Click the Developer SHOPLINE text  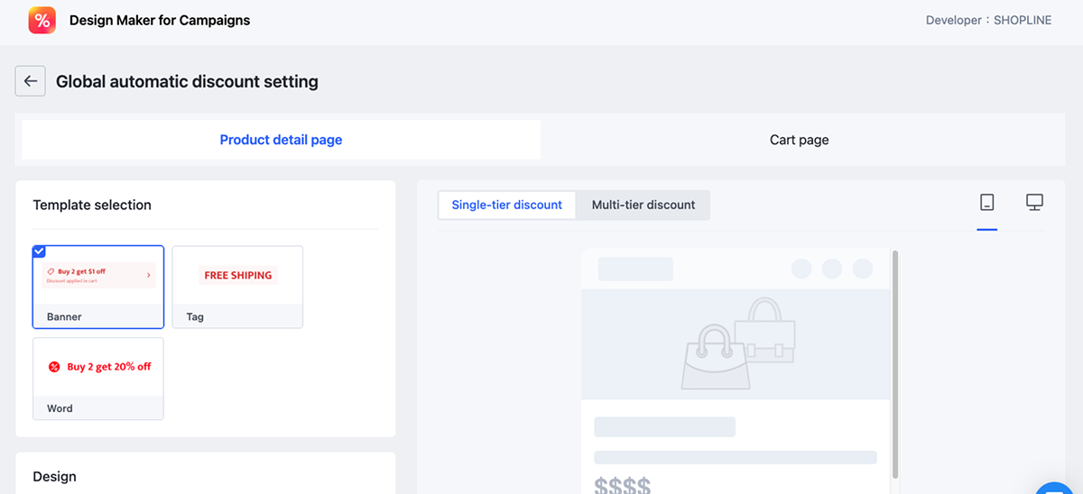tap(988, 20)
